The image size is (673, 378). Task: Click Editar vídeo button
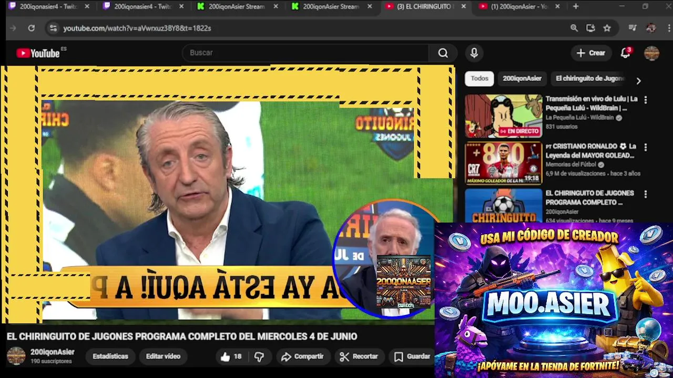click(163, 356)
